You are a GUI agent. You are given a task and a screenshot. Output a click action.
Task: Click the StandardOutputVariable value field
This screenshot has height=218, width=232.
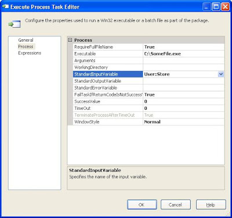coord(184,81)
